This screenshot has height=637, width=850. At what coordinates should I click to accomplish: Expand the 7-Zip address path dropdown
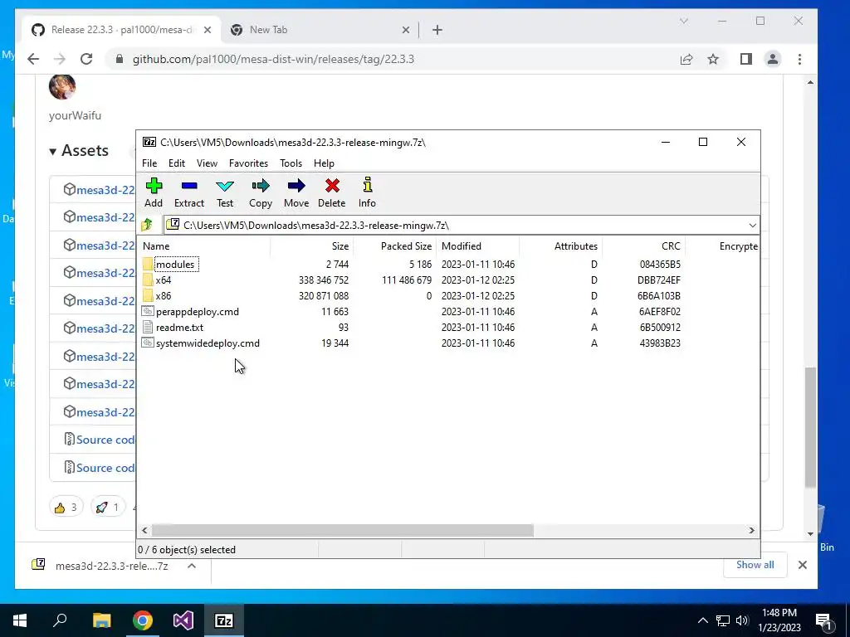pyautogui.click(x=752, y=226)
